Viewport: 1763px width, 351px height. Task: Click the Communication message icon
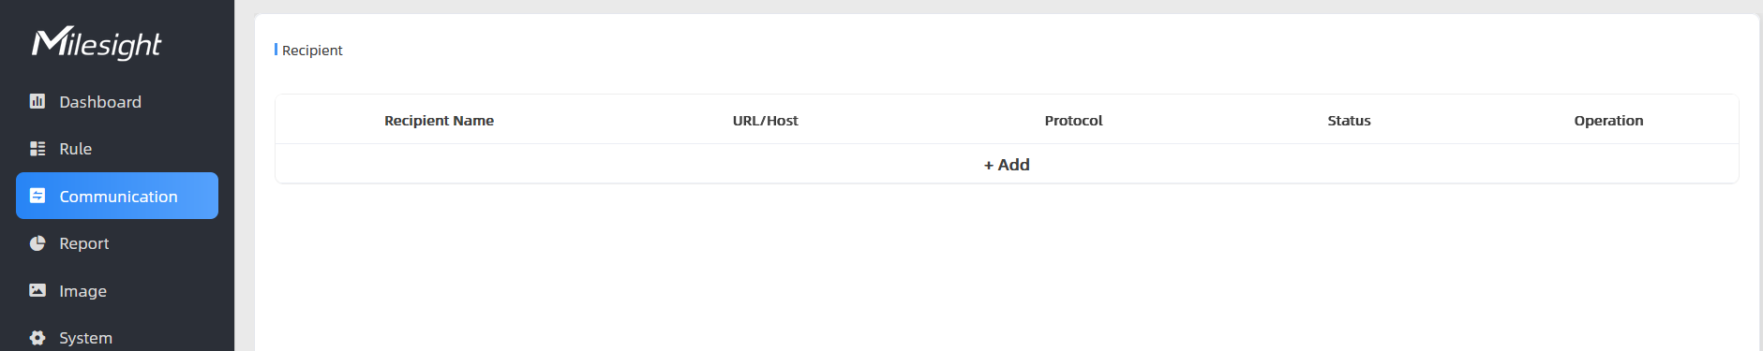[x=37, y=196]
